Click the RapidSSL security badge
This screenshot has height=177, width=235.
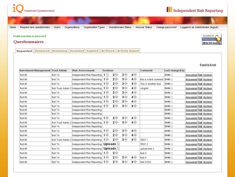[211, 39]
